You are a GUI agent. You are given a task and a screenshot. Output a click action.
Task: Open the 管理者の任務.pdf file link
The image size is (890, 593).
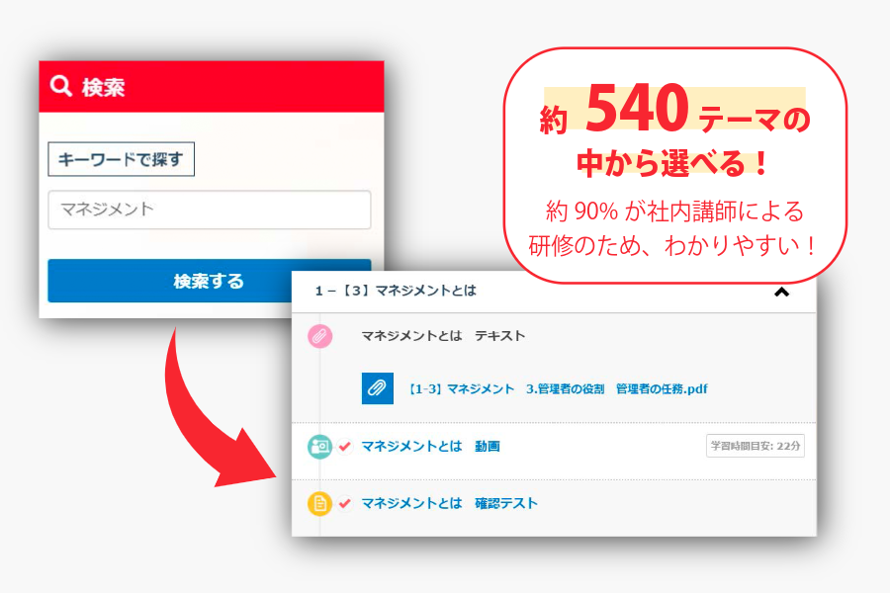[x=558, y=389]
